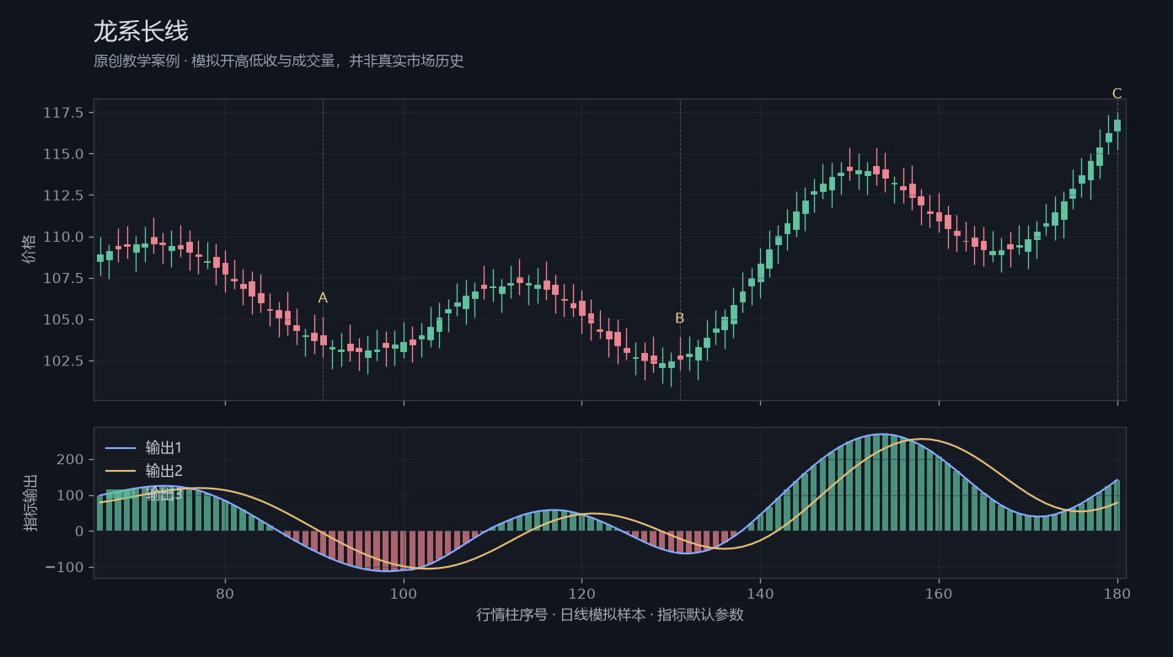Click x-axis tick 80
The width and height of the screenshot is (1173, 657).
225,593
